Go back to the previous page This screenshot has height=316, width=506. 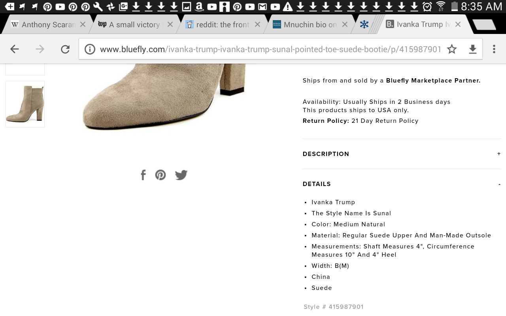[x=15, y=49]
